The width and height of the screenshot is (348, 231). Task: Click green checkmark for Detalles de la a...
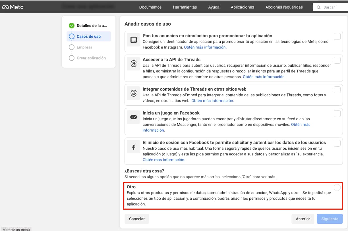coord(72,26)
